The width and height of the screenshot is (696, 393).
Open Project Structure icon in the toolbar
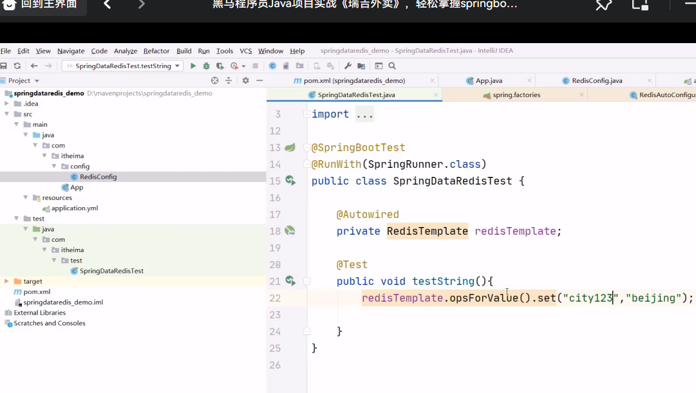coord(361,66)
